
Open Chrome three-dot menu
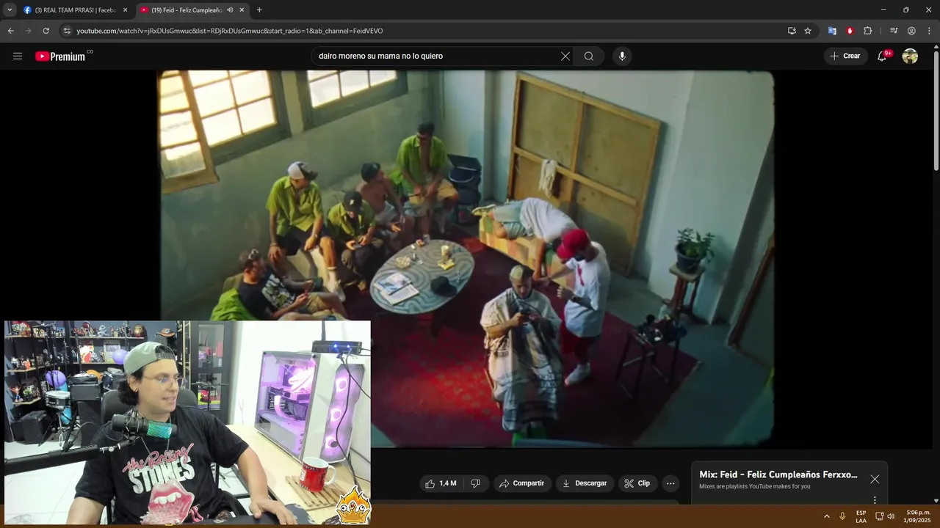[929, 31]
